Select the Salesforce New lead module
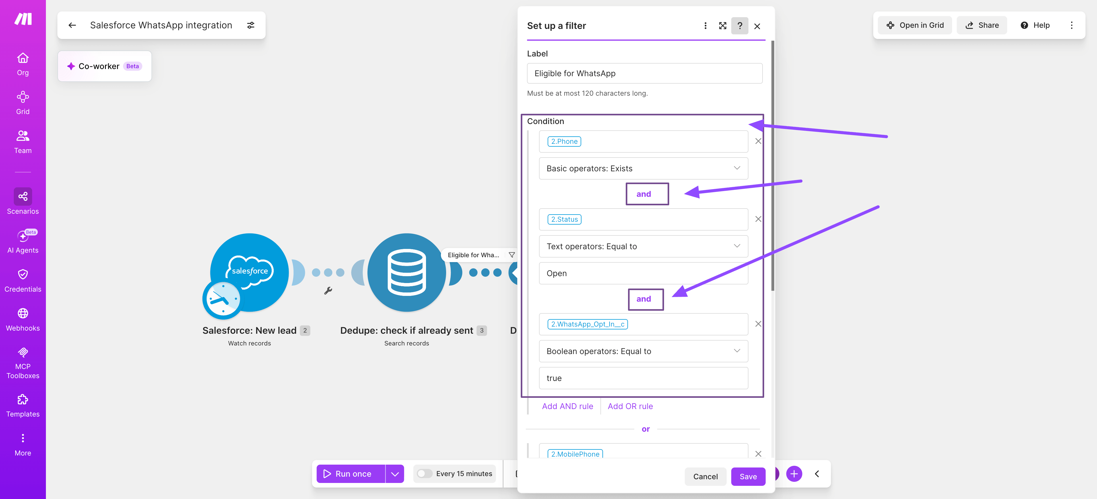The height and width of the screenshot is (499, 1097). (x=250, y=273)
